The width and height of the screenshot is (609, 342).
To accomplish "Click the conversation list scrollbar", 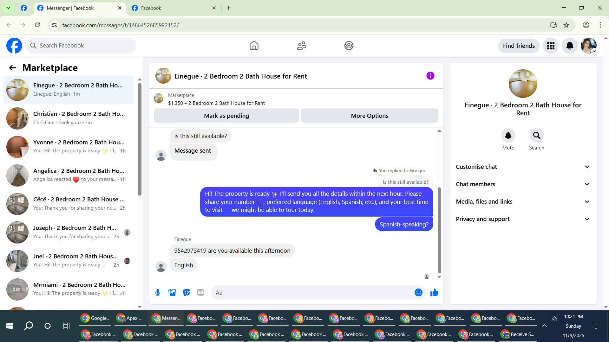I will [140, 139].
